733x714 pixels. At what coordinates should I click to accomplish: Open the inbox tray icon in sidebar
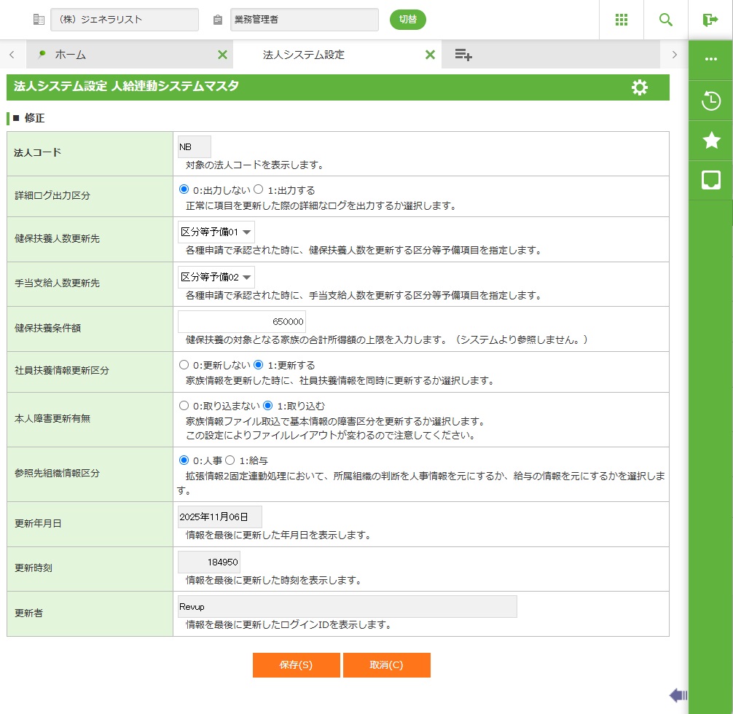tap(711, 180)
